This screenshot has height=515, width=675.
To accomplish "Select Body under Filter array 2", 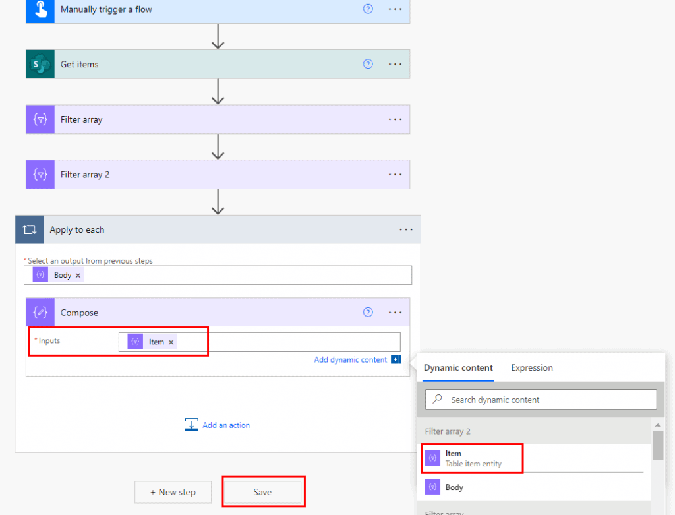I will pos(534,487).
